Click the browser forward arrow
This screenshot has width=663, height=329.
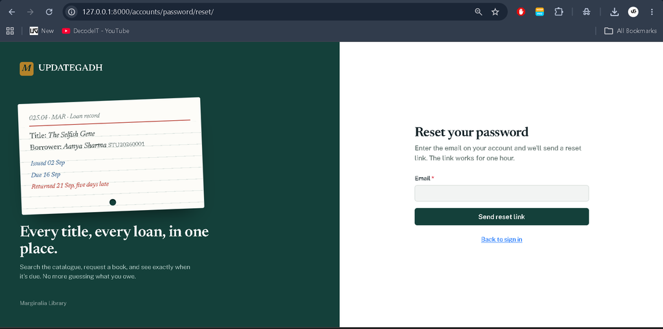click(x=30, y=12)
